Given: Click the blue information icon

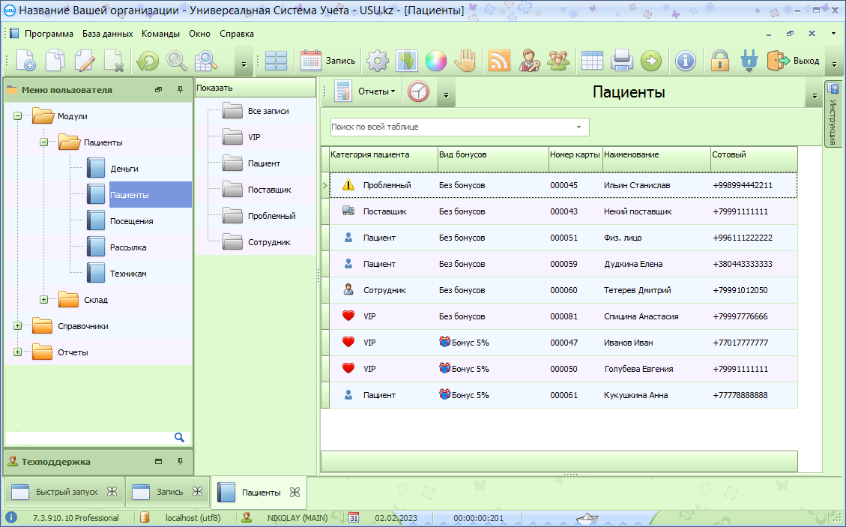Looking at the screenshot, I should pos(685,61).
